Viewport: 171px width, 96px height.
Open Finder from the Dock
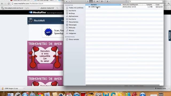10,94
